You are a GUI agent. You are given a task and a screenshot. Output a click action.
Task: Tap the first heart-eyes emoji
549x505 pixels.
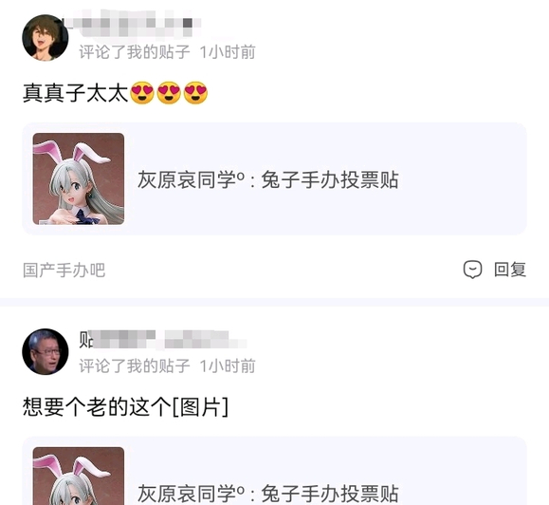pyautogui.click(x=142, y=93)
